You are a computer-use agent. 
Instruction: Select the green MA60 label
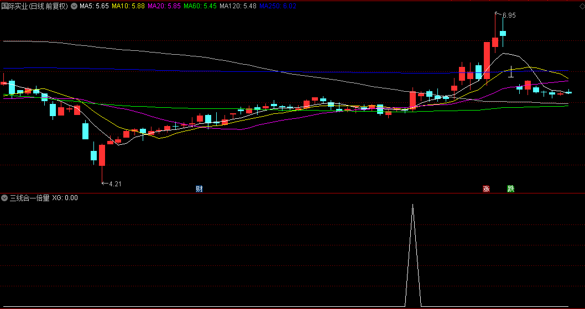(200, 7)
